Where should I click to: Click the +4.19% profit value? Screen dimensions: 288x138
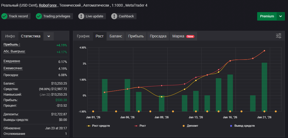[x=62, y=45]
